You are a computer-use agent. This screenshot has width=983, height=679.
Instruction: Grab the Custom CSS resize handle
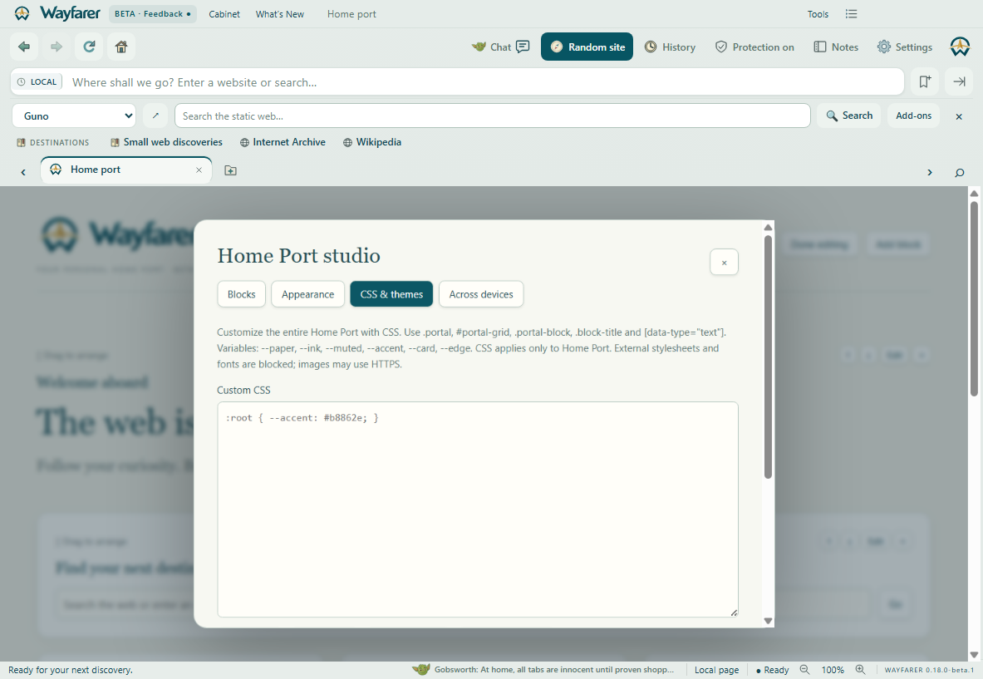(734, 613)
